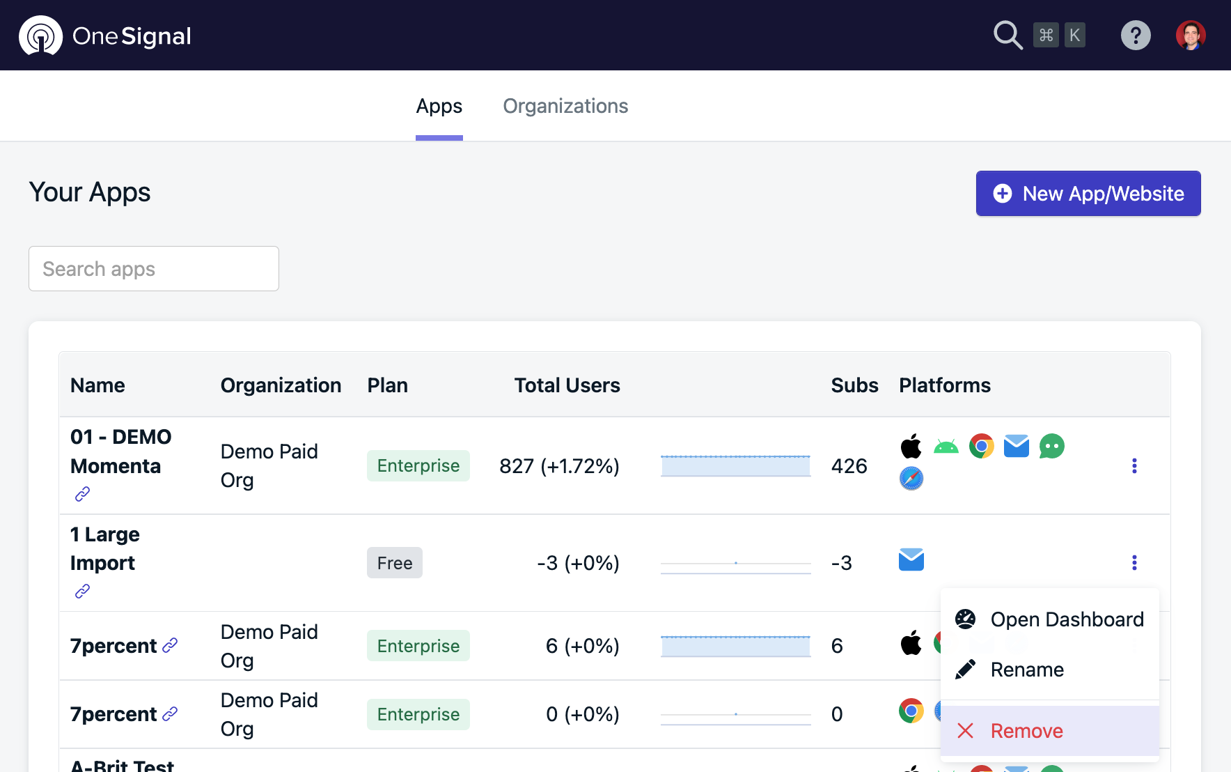Viewport: 1231px width, 772px height.
Task: Click the Chrome platform icon in the 0-user 7percent row
Action: click(x=911, y=711)
